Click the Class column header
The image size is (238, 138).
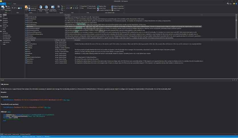point(45,15)
